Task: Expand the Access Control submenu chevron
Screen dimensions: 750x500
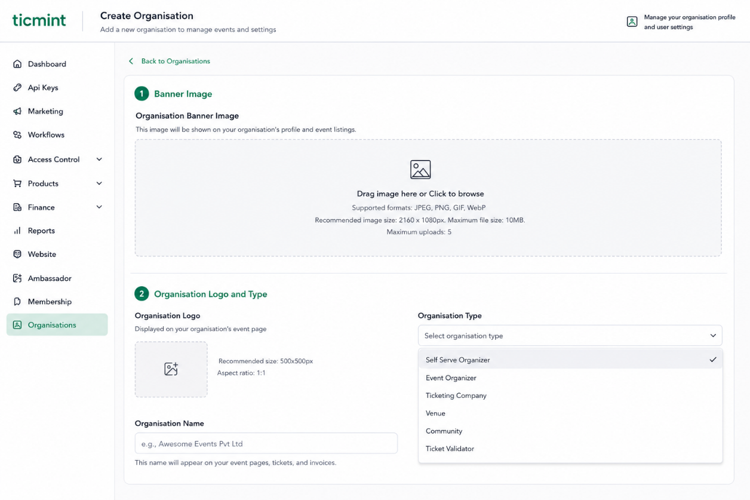Action: pos(99,159)
